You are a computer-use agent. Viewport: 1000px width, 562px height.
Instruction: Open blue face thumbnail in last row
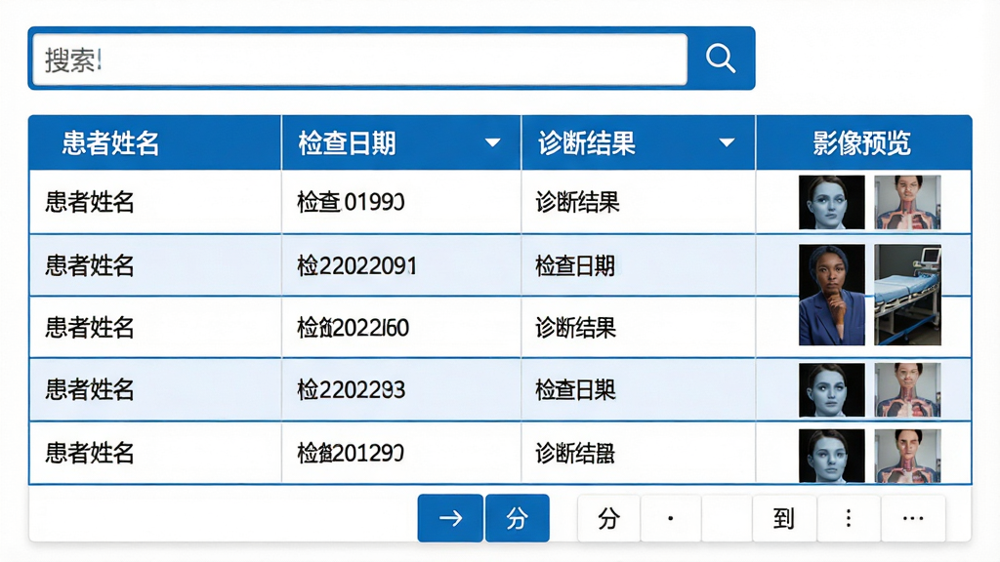pos(832,456)
